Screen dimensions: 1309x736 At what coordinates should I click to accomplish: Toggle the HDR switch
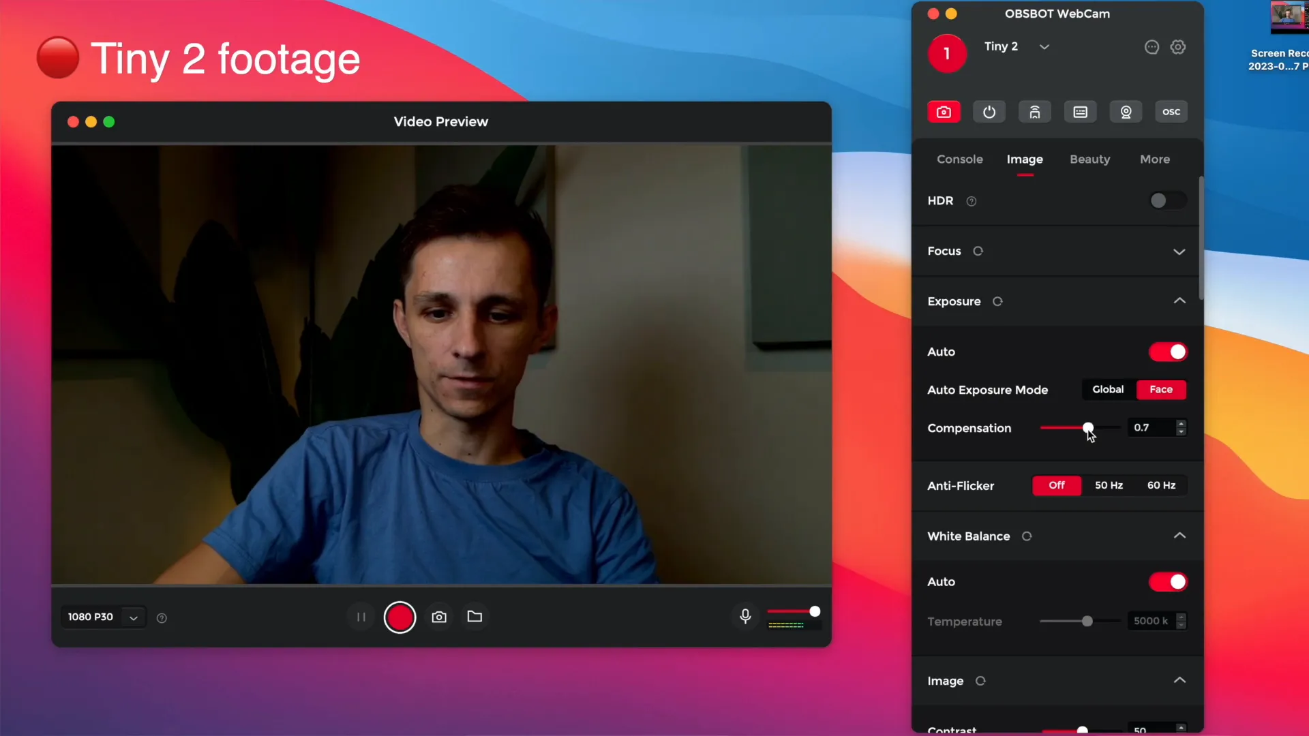tap(1167, 200)
